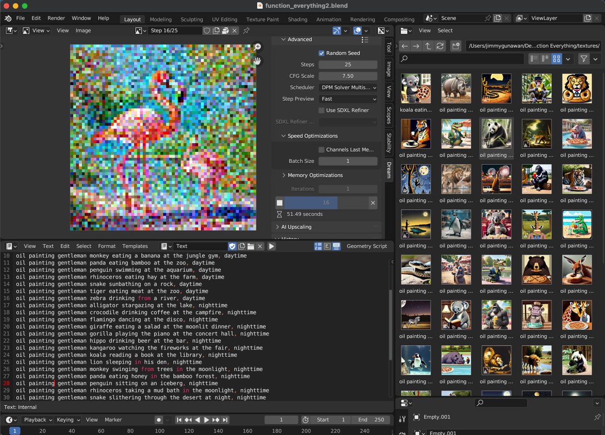Viewport: 605px width, 435px height.
Task: Go back to previous folder in file browser
Action: [405, 46]
